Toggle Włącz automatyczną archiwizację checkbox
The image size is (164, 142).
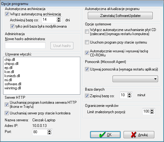(7, 14)
